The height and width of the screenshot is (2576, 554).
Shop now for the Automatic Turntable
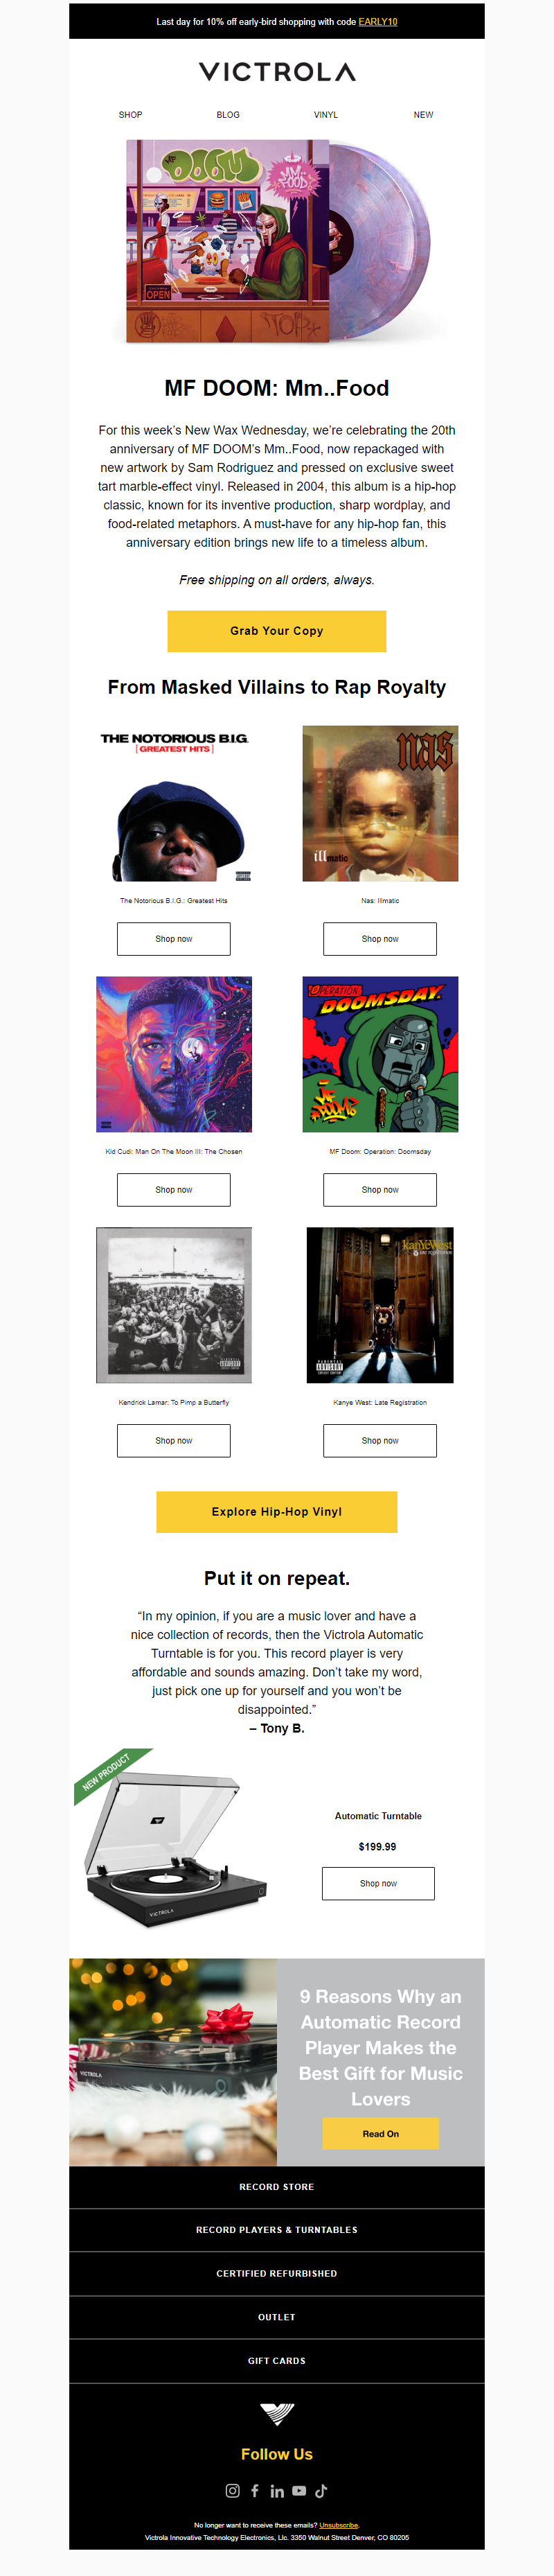(378, 1882)
